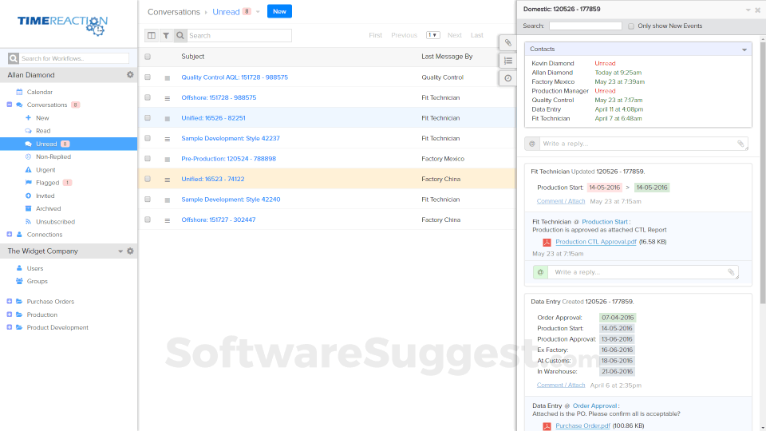This screenshot has height=431, width=766.
Task: Click the workflow search magnifier icon
Action: click(14, 58)
